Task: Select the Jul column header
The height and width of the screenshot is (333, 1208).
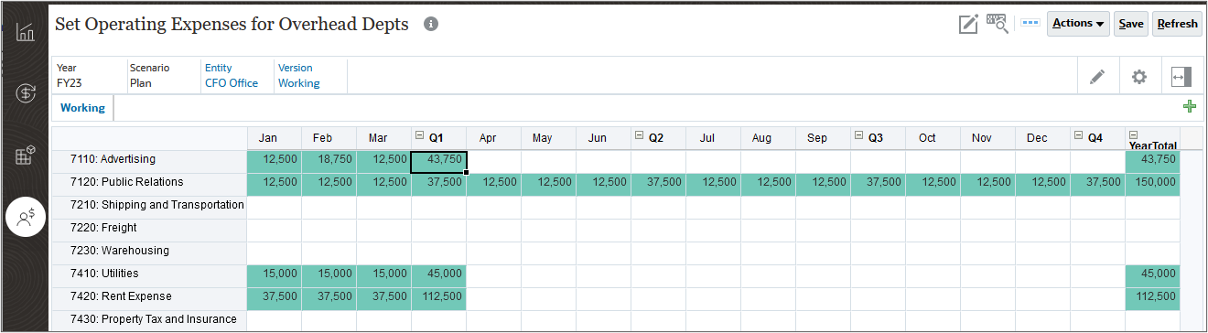Action: [x=713, y=138]
